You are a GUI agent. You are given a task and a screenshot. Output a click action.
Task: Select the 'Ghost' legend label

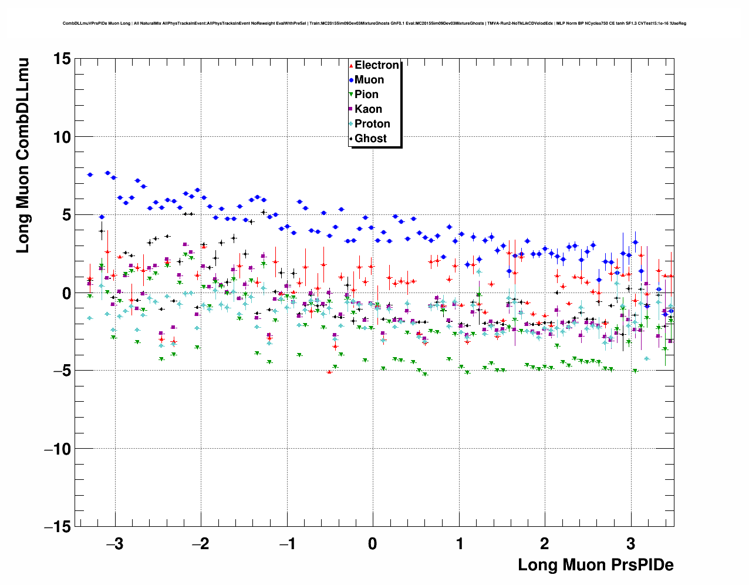pos(370,139)
